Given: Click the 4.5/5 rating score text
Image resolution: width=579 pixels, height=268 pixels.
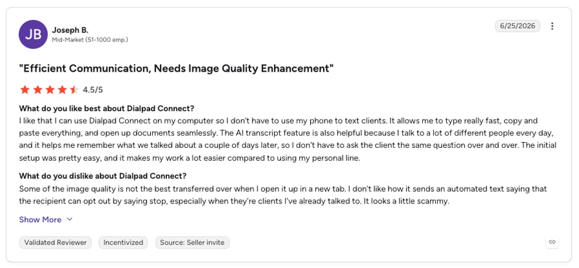Looking at the screenshot, I should pyautogui.click(x=93, y=90).
